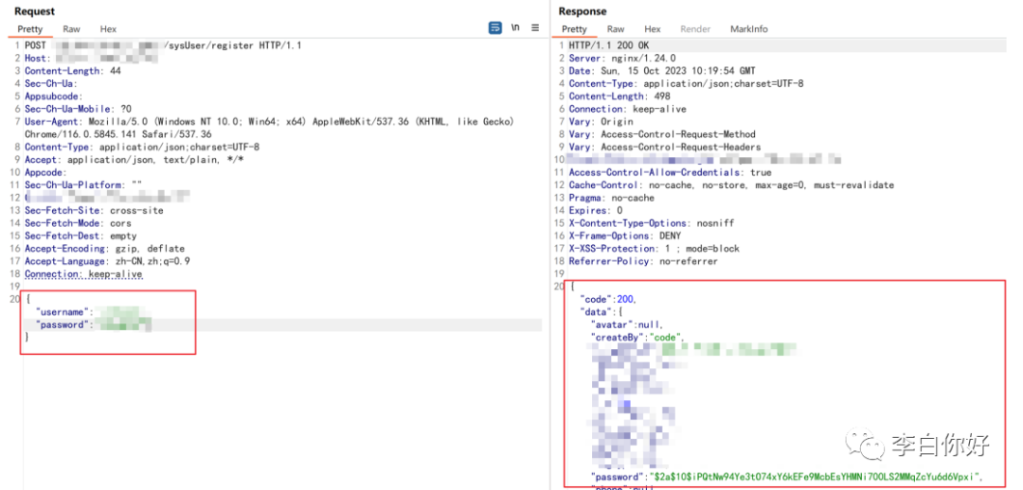Click the X-Content-Type-Options: nosniff header

pyautogui.click(x=651, y=223)
